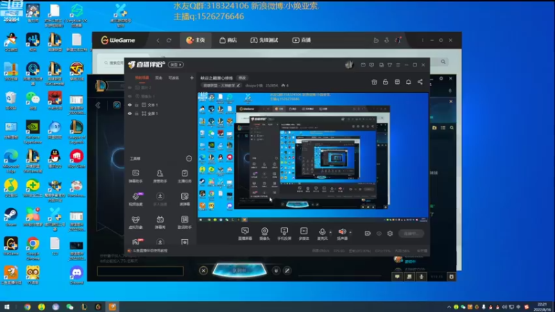Show the hidden 图片 2 source
The height and width of the screenshot is (312, 555).
point(130,88)
